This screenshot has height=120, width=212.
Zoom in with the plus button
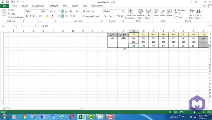pos(203,112)
